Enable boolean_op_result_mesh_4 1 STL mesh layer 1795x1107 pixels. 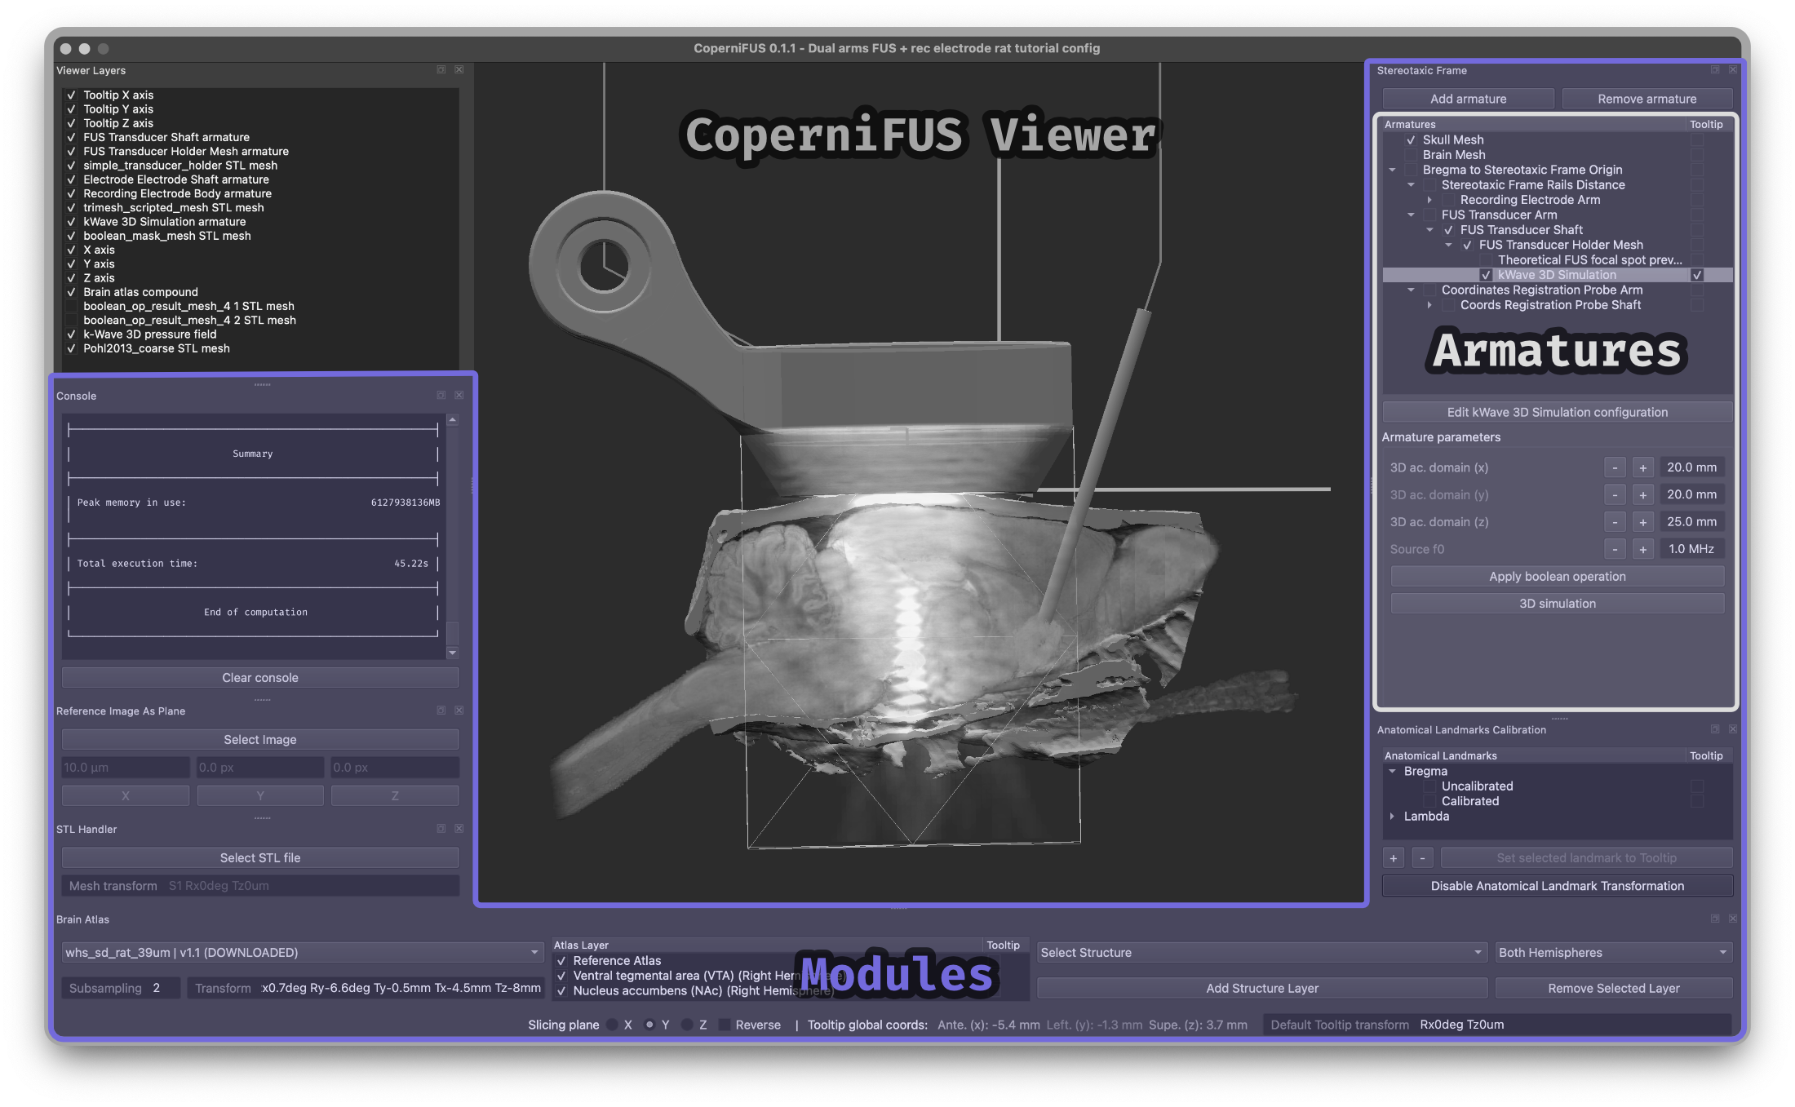click(x=71, y=306)
